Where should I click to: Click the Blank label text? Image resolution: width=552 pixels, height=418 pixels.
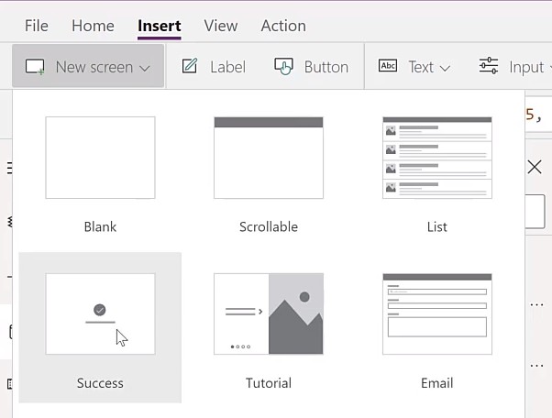(100, 226)
